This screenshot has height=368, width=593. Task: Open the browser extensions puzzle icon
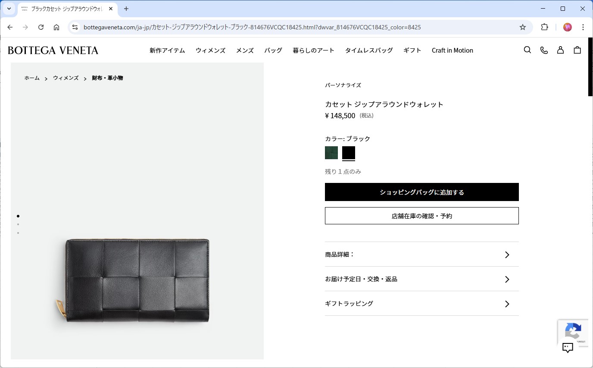coord(544,27)
